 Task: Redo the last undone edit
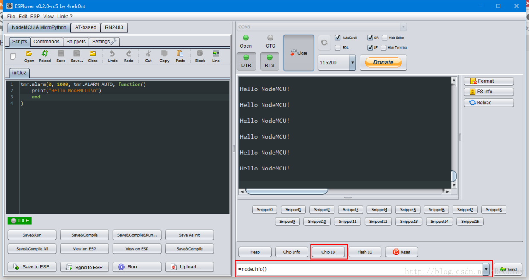pyautogui.click(x=128, y=56)
